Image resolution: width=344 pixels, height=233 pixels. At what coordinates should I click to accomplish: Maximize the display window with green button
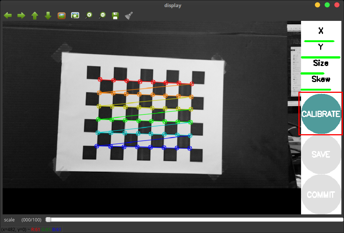tap(327, 5)
